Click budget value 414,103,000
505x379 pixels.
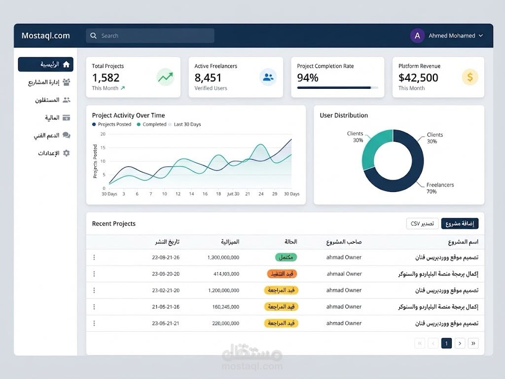226,274
